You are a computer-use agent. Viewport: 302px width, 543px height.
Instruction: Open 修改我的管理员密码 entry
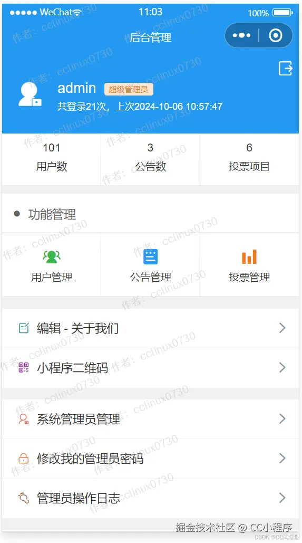151,459
